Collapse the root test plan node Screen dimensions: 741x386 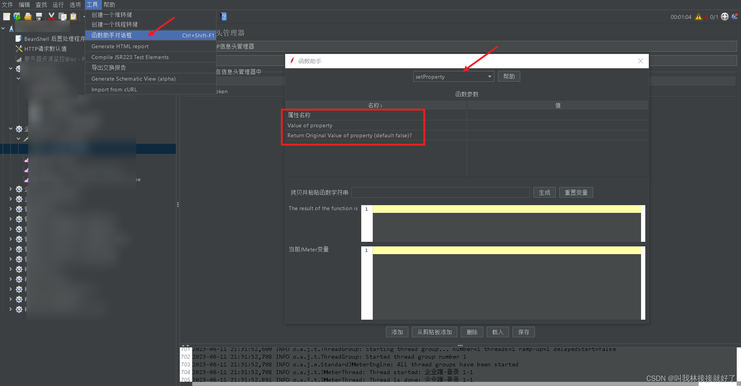3,29
